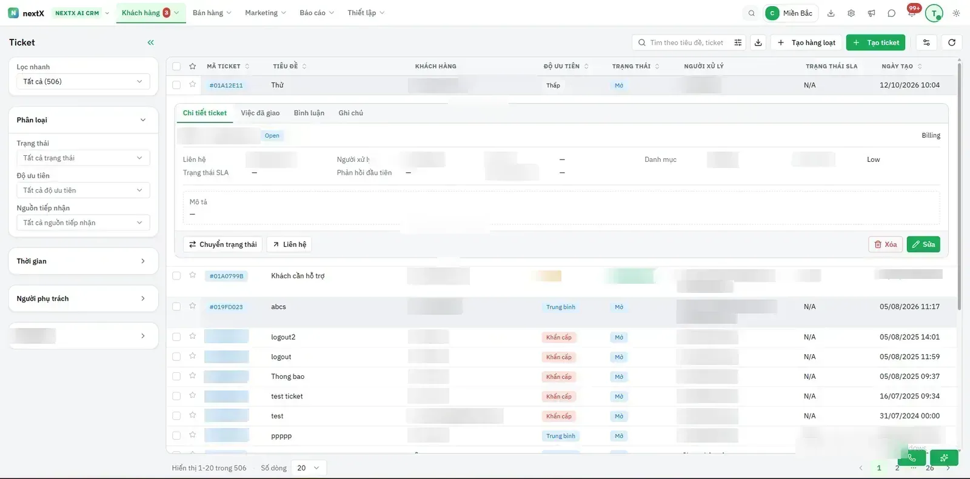Click the red 'Xóa' delete button

(x=886, y=244)
